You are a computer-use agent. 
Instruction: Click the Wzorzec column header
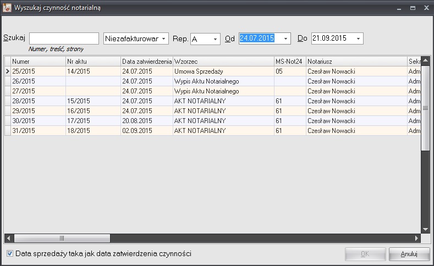pos(223,61)
